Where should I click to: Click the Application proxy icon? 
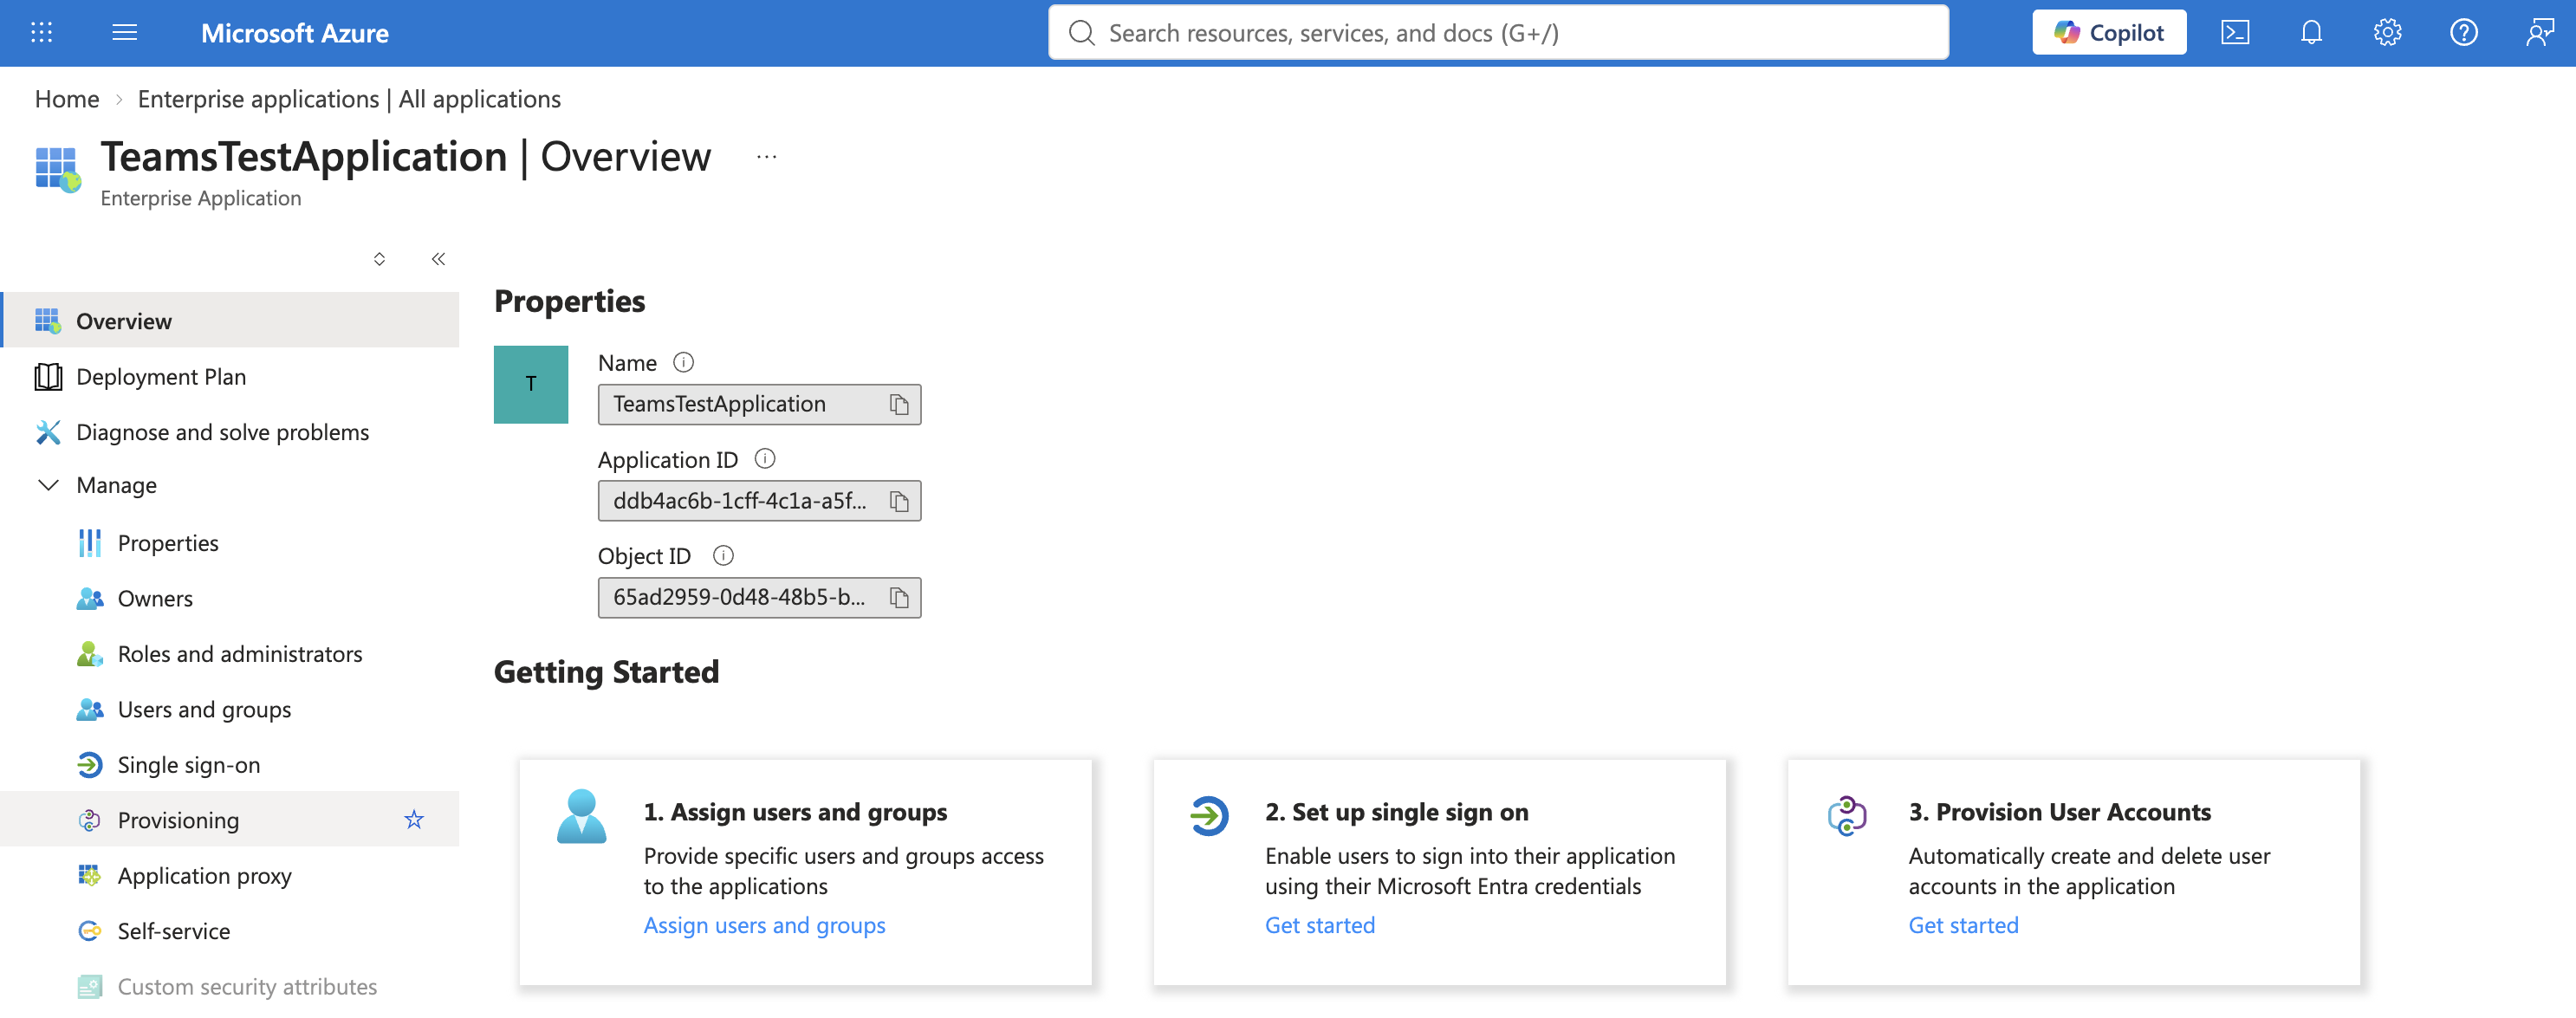click(89, 876)
